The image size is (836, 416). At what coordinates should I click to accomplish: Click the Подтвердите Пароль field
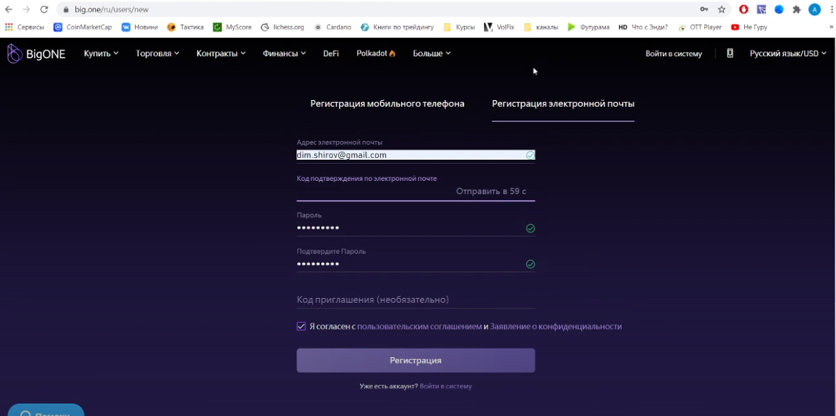click(x=416, y=264)
